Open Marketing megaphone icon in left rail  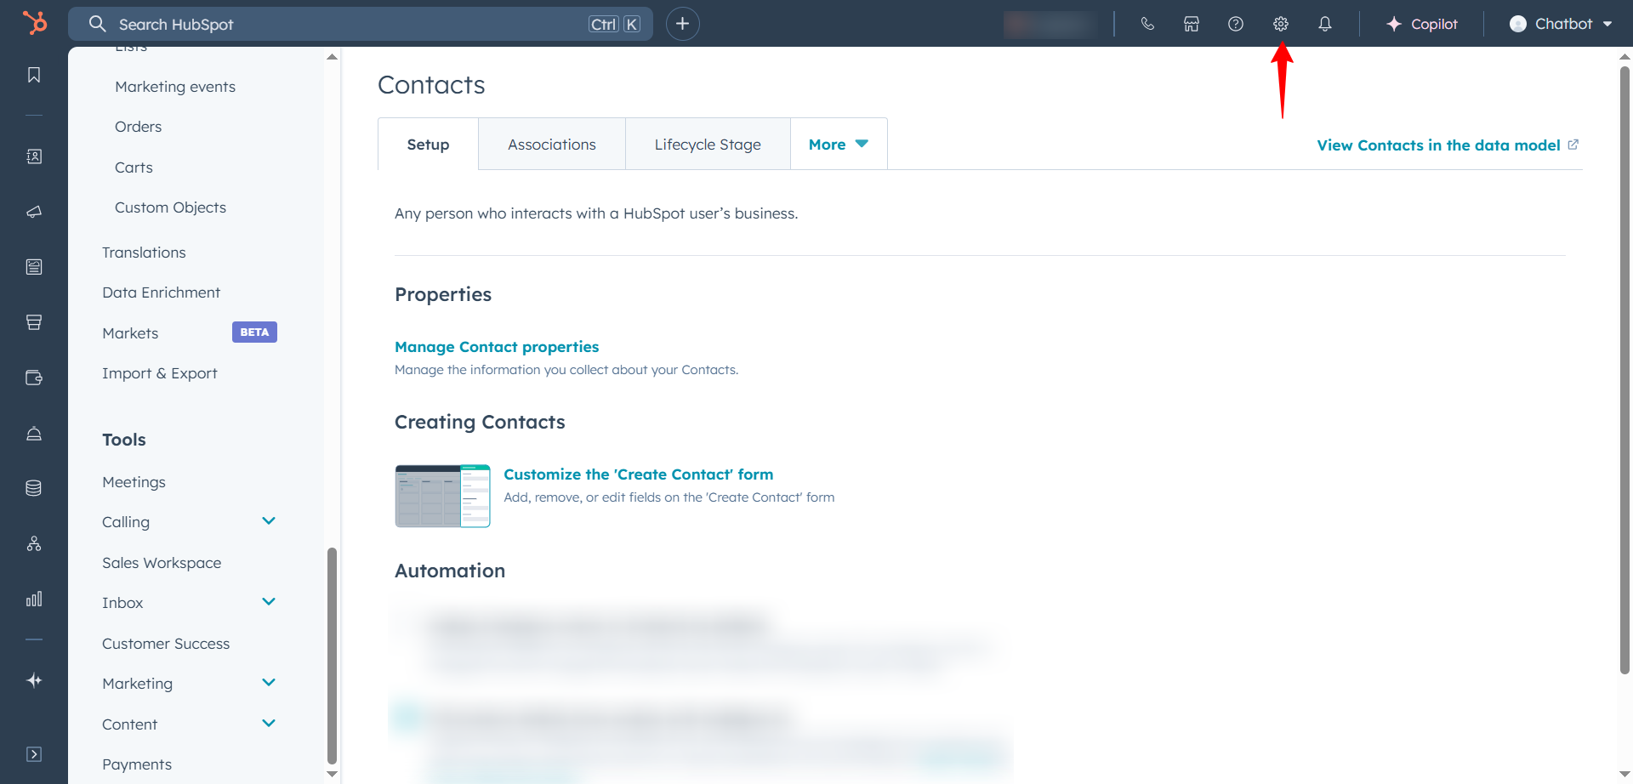(x=34, y=212)
